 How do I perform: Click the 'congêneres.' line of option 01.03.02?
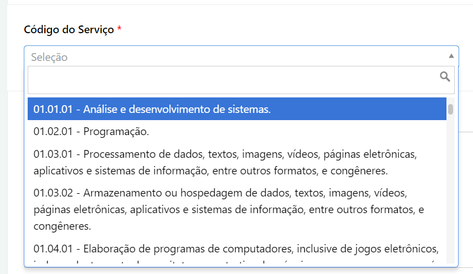62,226
